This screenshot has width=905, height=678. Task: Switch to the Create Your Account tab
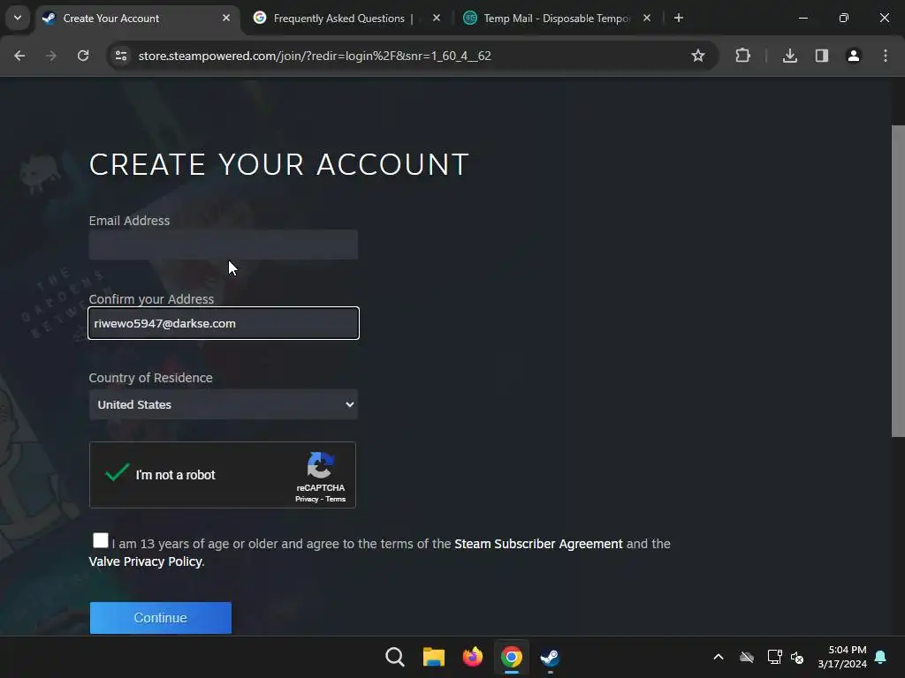point(137,19)
